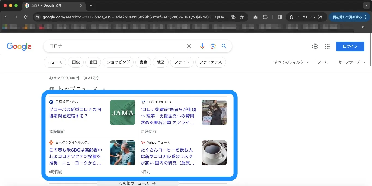Open the この春も米CDCは高齢者中心に article

click(x=76, y=156)
